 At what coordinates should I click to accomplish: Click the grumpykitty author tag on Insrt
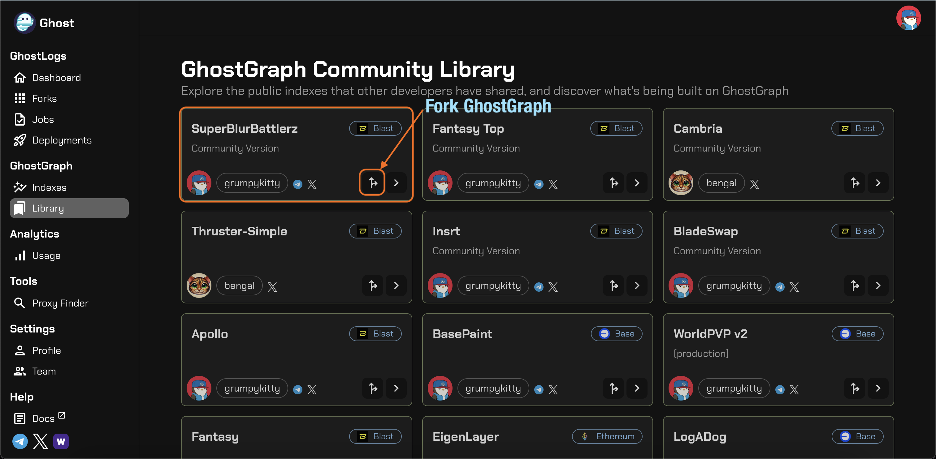[493, 285]
